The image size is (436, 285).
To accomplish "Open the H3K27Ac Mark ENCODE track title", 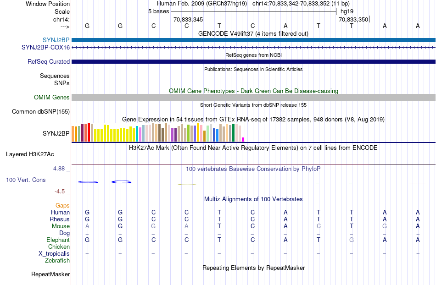I will point(253,148).
